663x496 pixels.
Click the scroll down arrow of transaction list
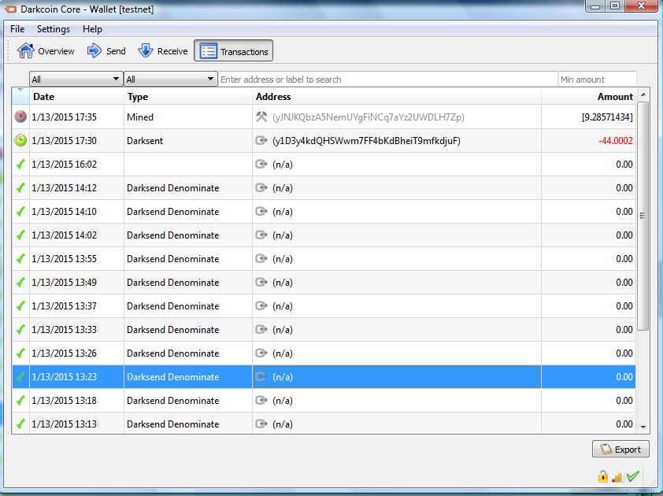pyautogui.click(x=643, y=428)
